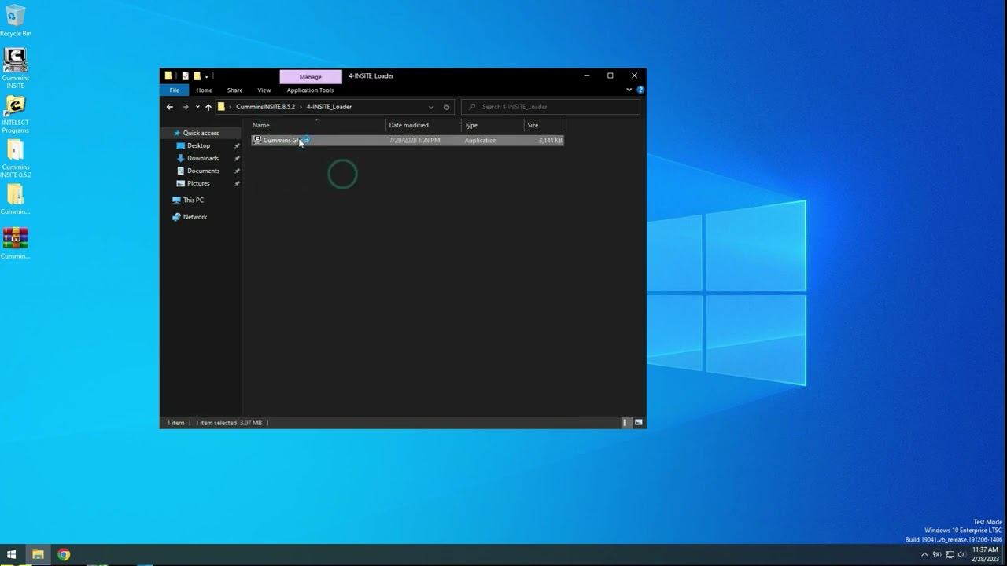Sort by the Date modified column

[x=423, y=125]
